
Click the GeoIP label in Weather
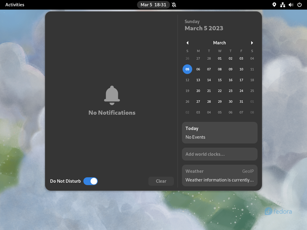click(x=248, y=171)
